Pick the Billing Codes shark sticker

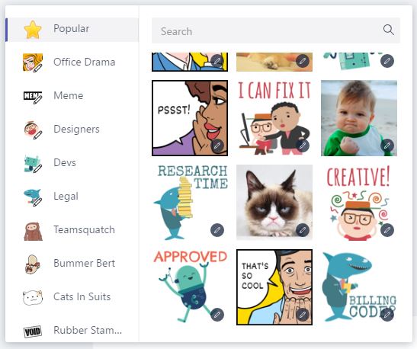[359, 287]
